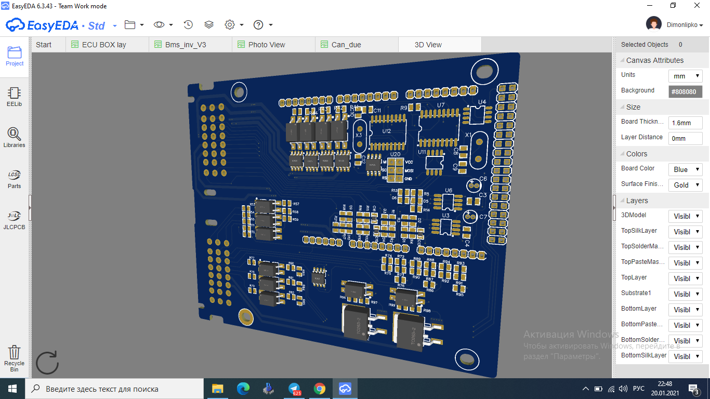
Task: Change BottomLayer visibility setting
Action: [x=685, y=310]
